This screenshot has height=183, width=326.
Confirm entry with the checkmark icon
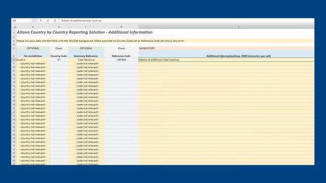(48, 20)
